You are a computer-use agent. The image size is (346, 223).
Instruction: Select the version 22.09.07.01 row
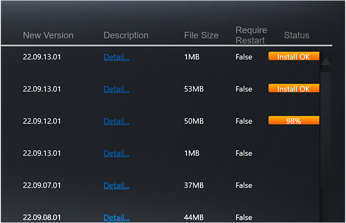pyautogui.click(x=42, y=185)
